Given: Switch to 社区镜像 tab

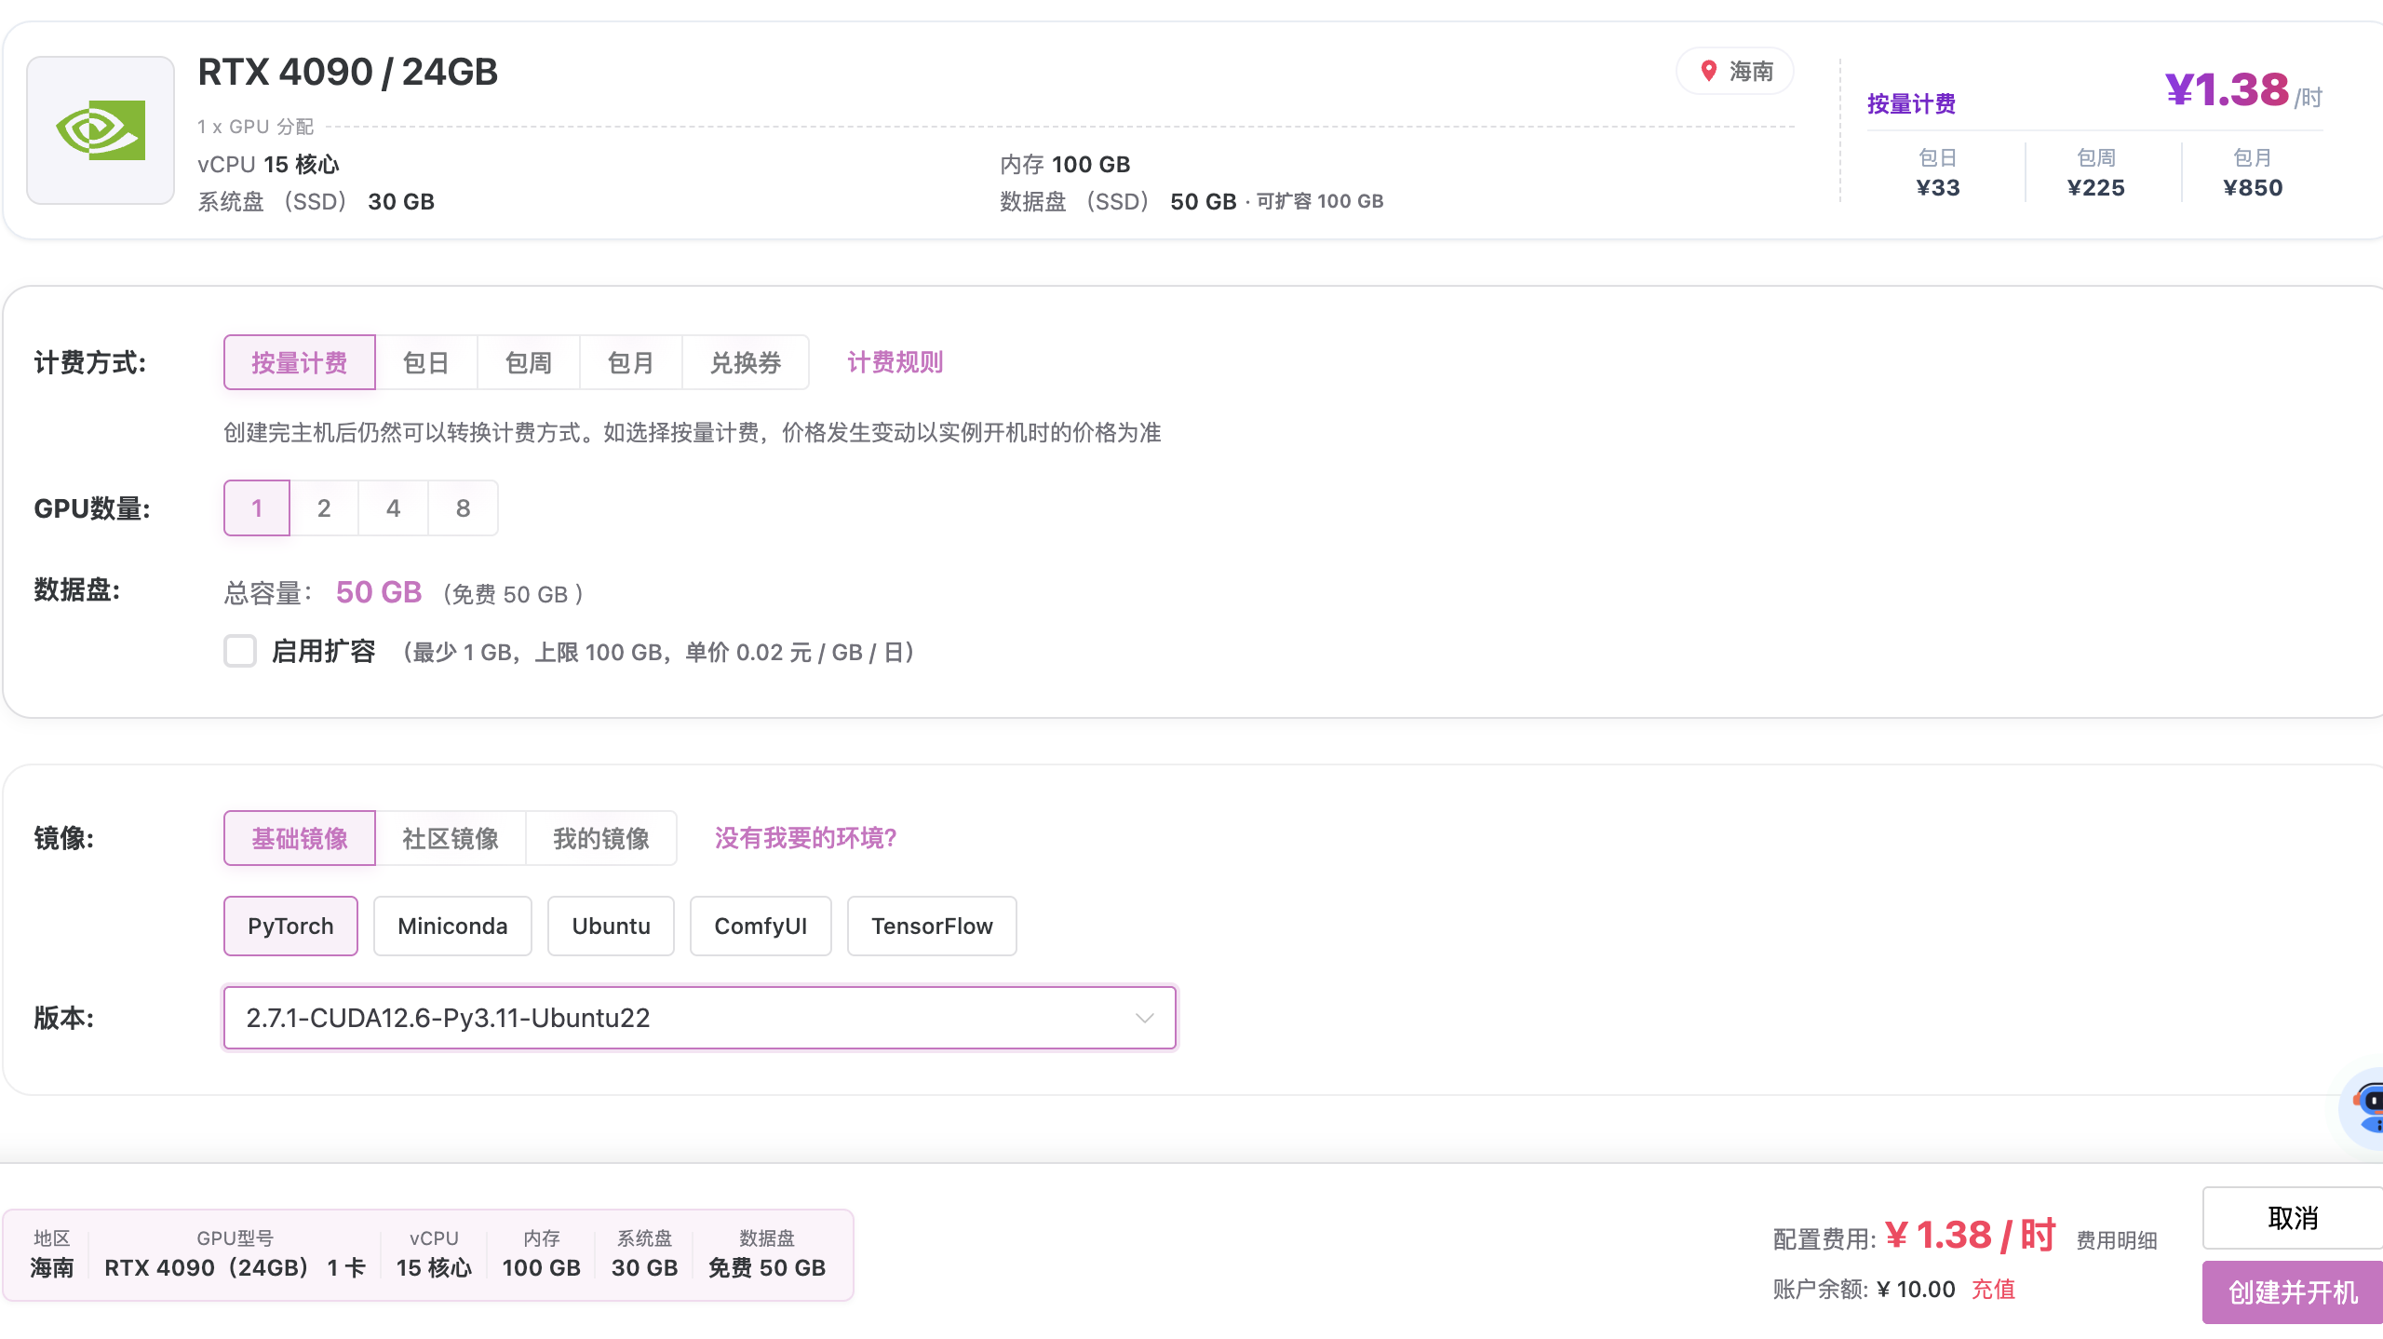Looking at the screenshot, I should (x=451, y=838).
